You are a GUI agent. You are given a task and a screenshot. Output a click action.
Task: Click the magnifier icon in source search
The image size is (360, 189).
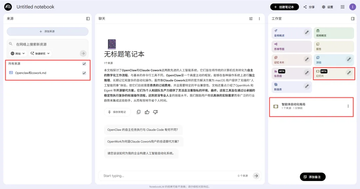click(x=11, y=44)
